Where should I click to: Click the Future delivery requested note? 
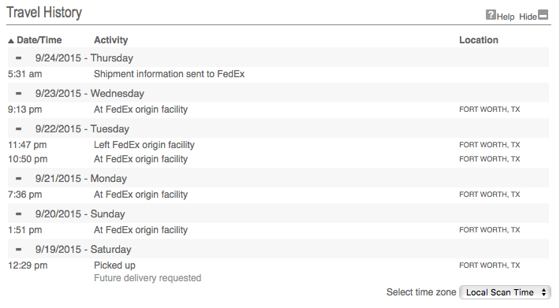point(147,278)
